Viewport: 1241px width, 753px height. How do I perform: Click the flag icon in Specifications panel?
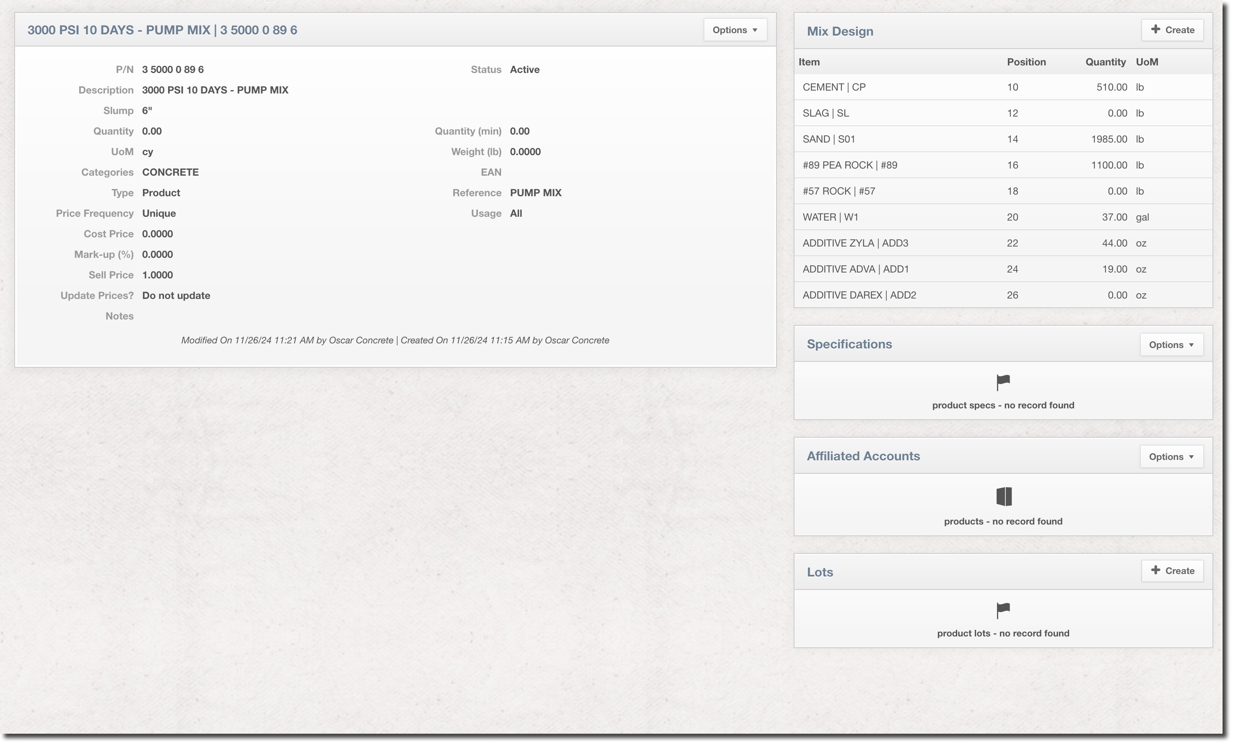tap(1003, 382)
